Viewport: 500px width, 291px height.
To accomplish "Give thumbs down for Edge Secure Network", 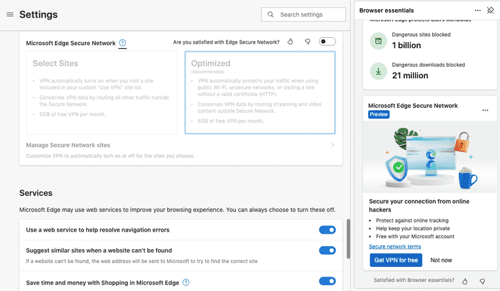I will point(307,42).
